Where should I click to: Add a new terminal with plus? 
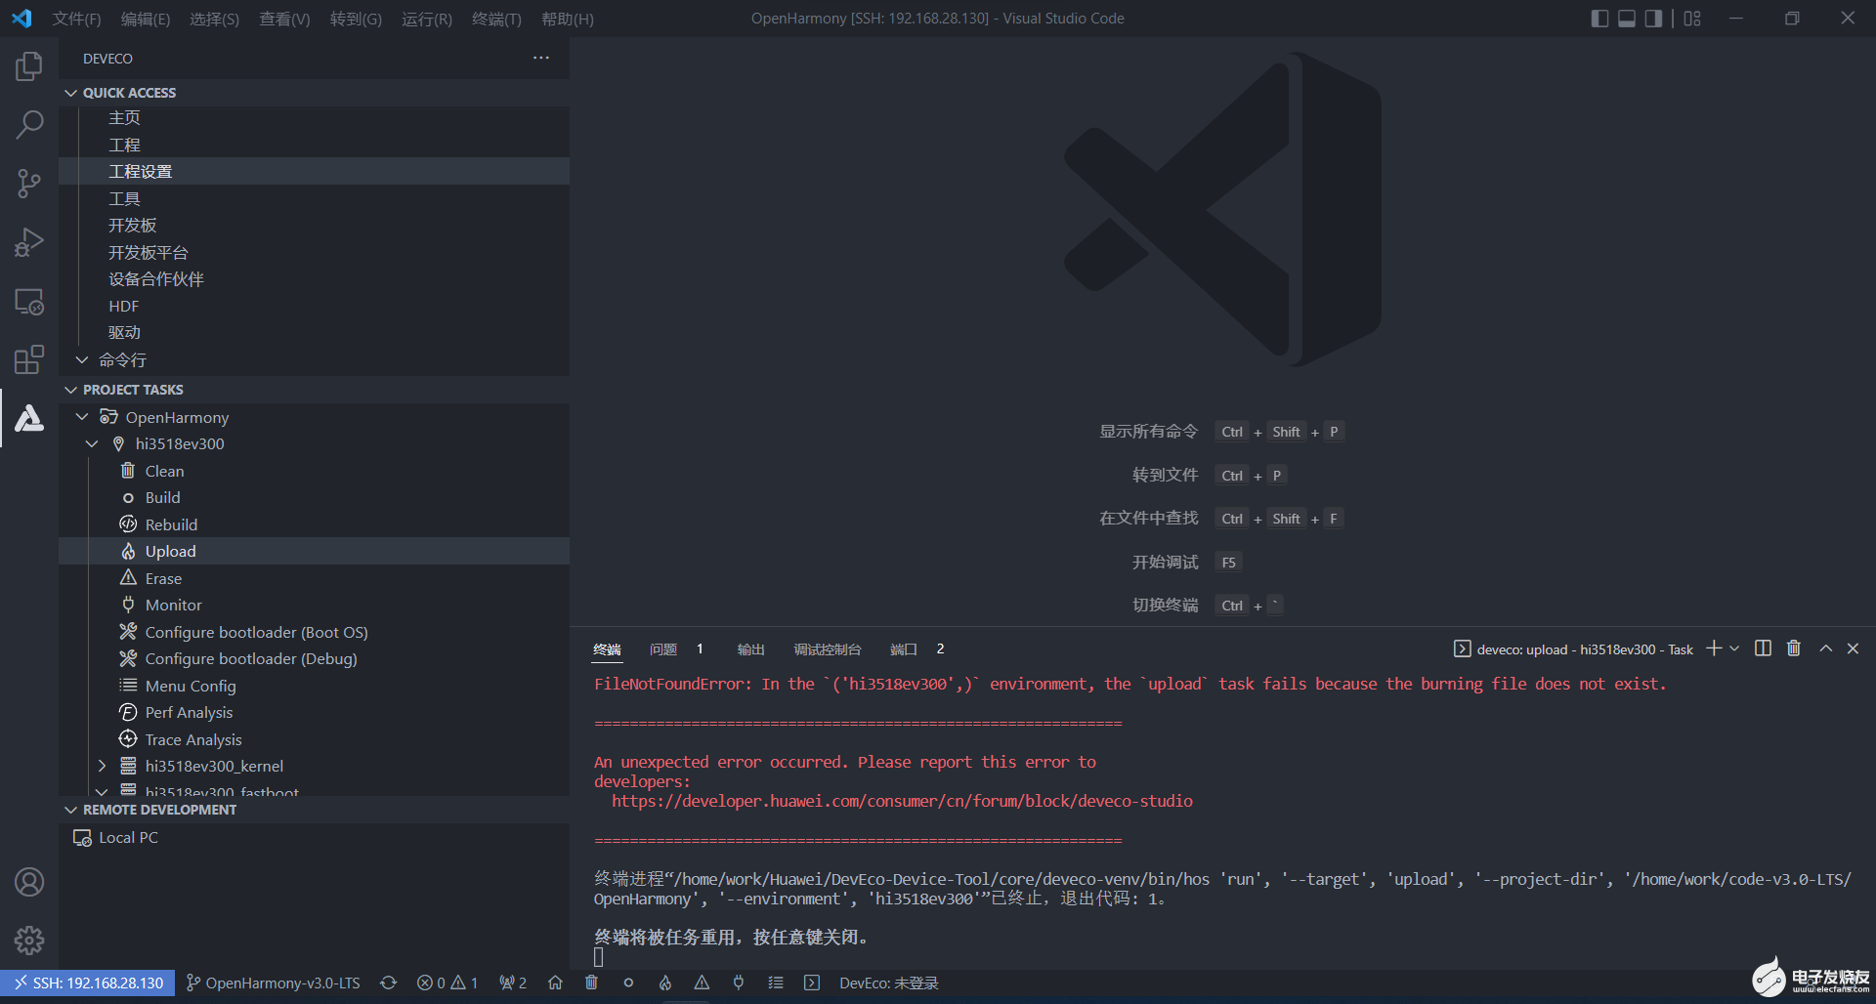point(1714,648)
